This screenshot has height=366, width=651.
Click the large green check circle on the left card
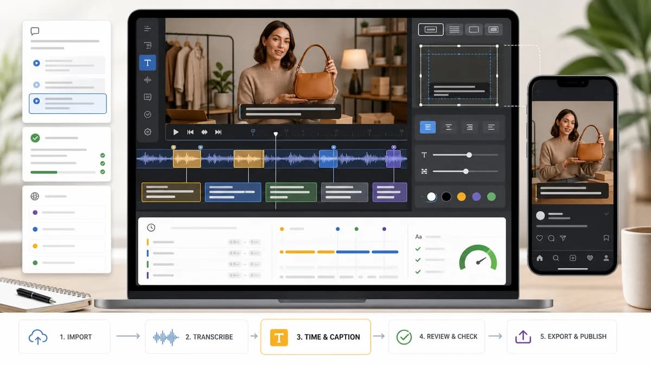coord(35,138)
